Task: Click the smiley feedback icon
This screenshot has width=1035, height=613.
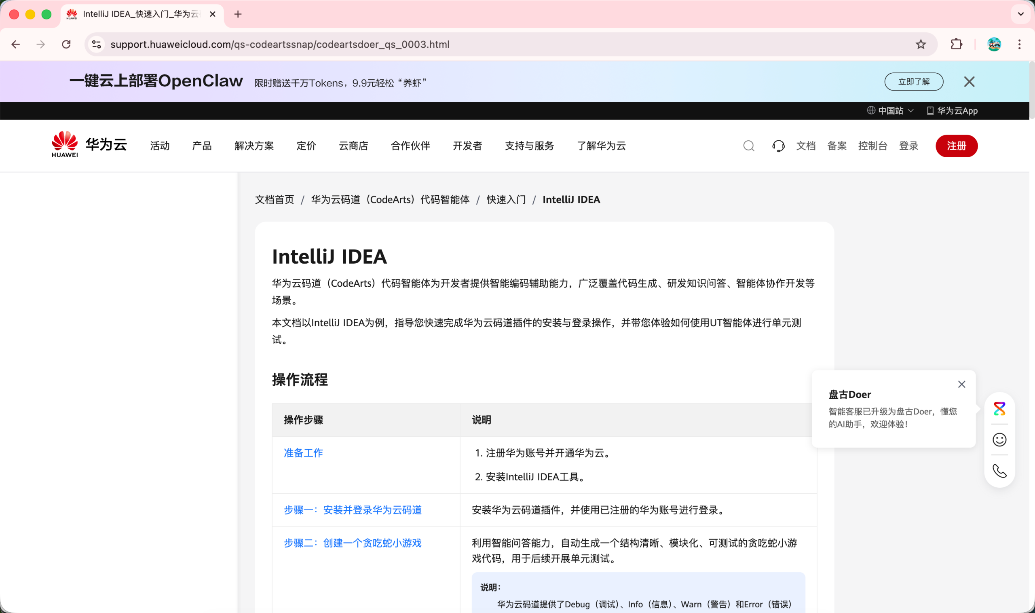Action: [x=999, y=440]
